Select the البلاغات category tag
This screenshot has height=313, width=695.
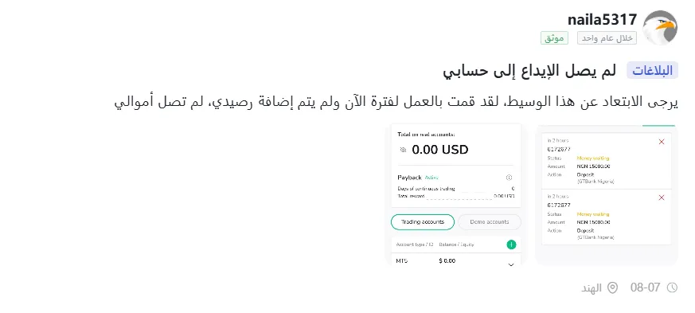652,71
